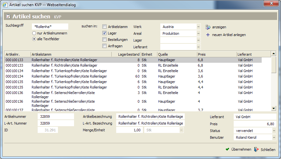Image resolution: width=281 pixels, height=159 pixels.
Task: Select the nur Artikelnummern radio button
Action: click(x=34, y=33)
